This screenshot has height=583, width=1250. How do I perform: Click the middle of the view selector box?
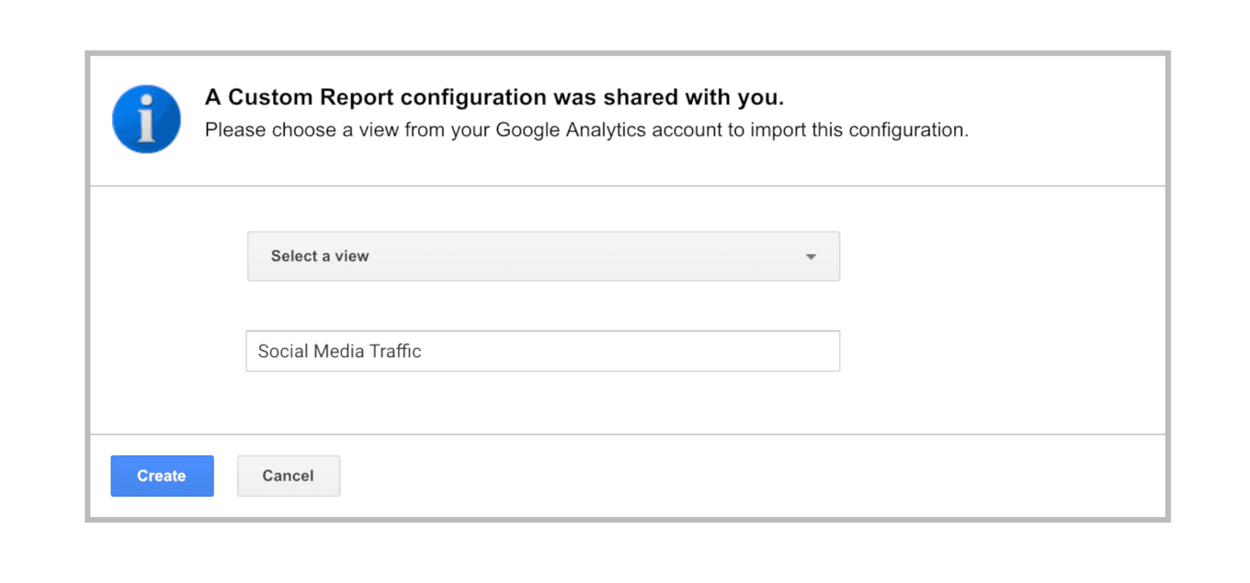543,256
